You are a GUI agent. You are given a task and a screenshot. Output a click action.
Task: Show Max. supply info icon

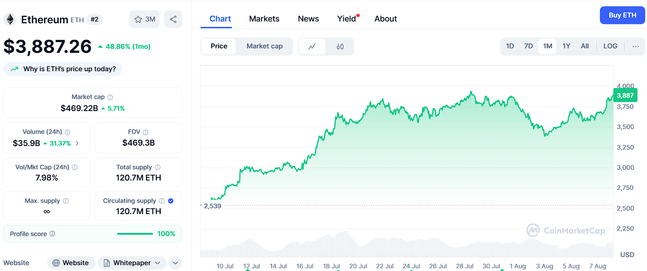pos(66,201)
